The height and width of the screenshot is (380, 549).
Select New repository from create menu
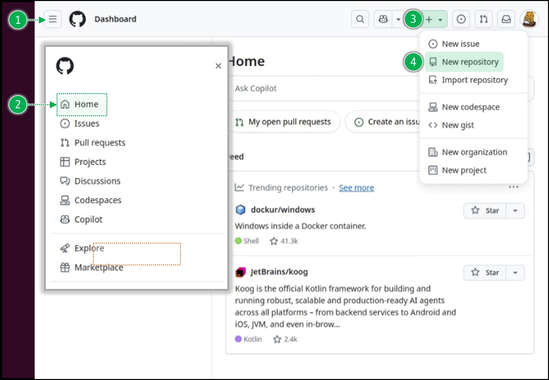pyautogui.click(x=464, y=62)
